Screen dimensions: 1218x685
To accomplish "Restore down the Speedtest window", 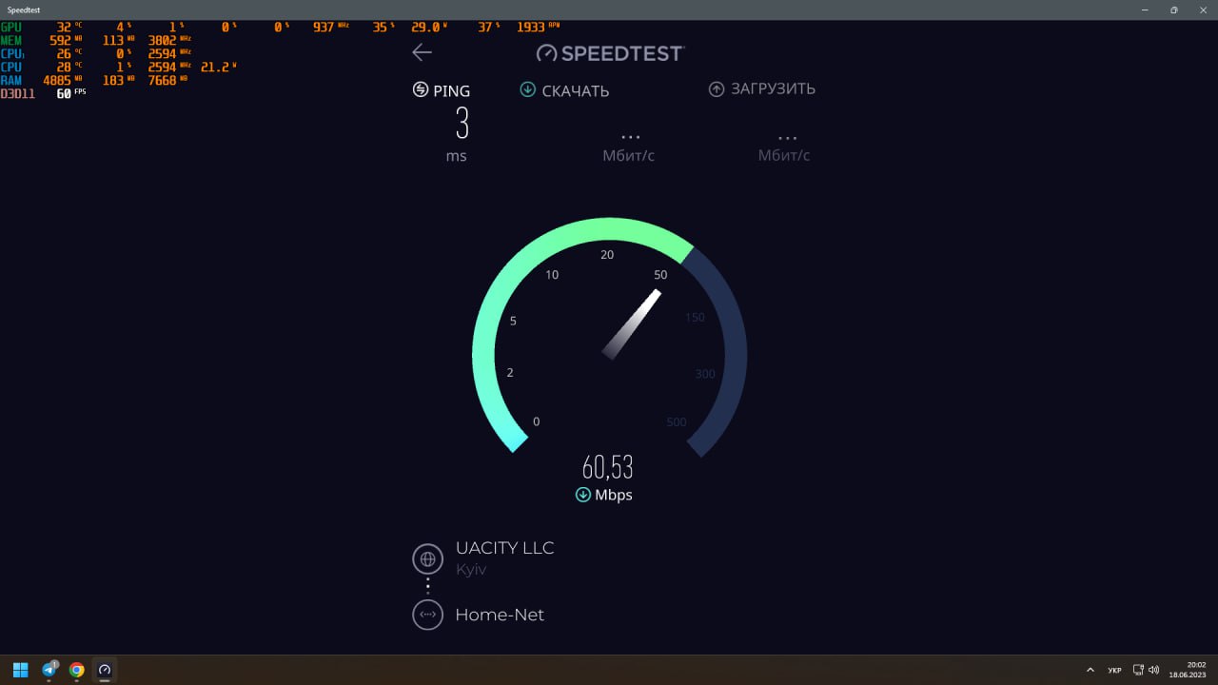I will 1174,10.
